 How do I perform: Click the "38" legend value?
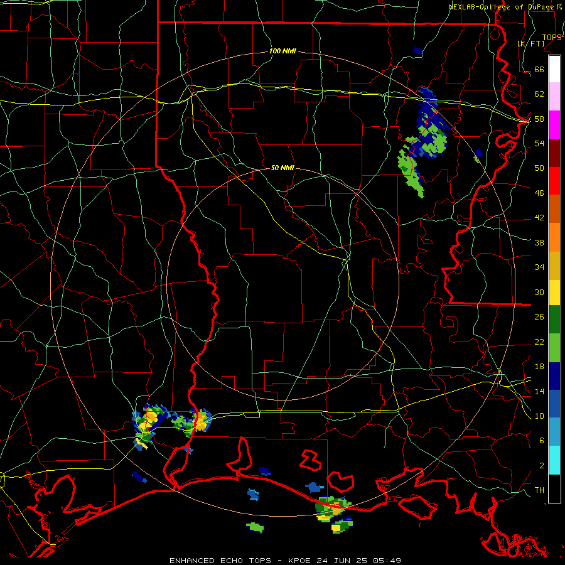pos(539,243)
